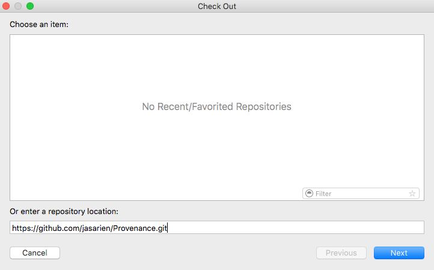434x270 pixels.
Task: Place cursor on 'jasarien' in the URL
Action: (96, 228)
